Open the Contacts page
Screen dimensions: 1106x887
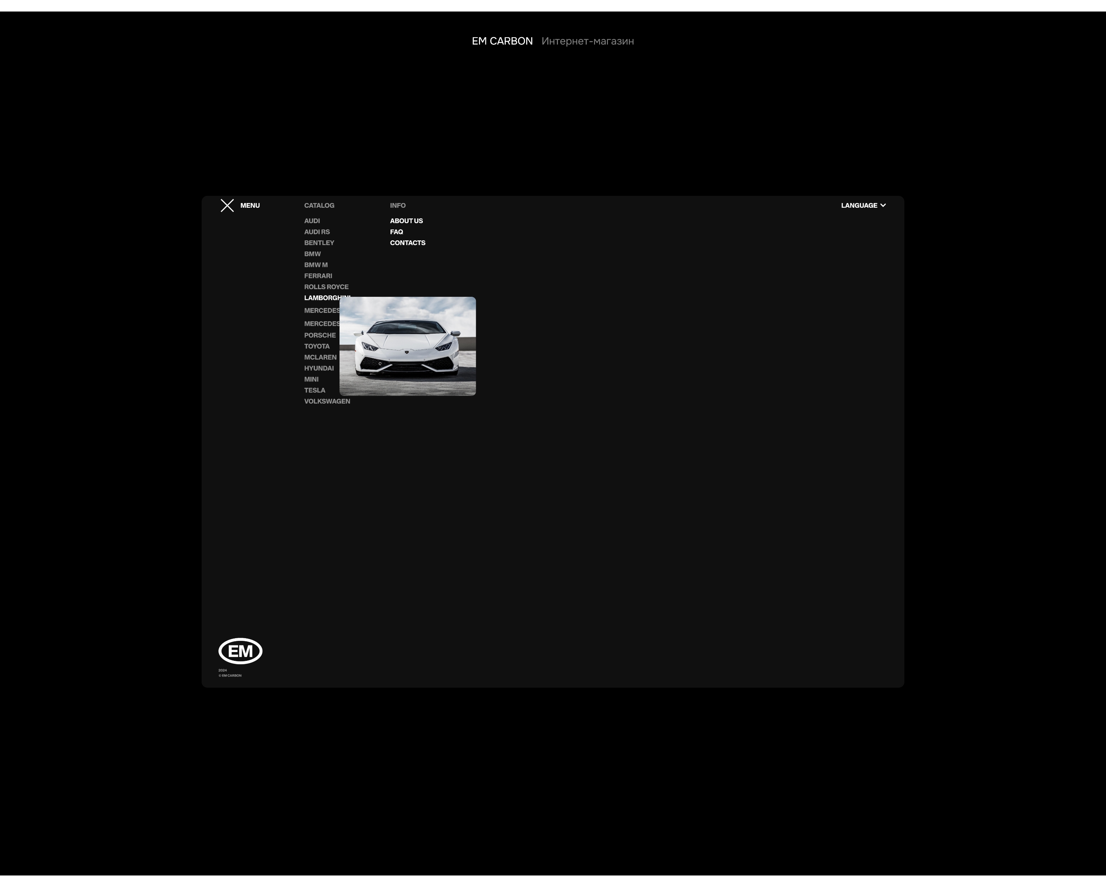point(407,243)
